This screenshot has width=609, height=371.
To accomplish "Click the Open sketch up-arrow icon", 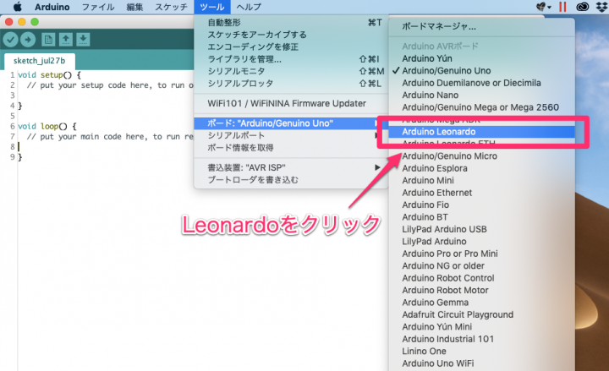I will coord(67,39).
